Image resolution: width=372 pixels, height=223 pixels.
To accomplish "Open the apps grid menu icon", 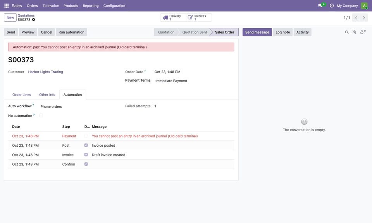I will coord(7,6).
